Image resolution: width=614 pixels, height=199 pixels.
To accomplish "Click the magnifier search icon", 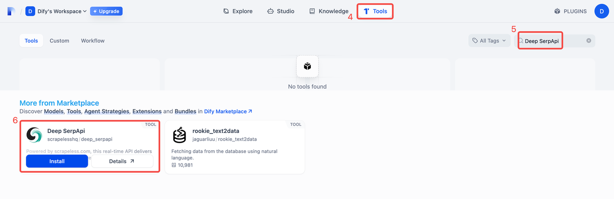I will tap(520, 41).
